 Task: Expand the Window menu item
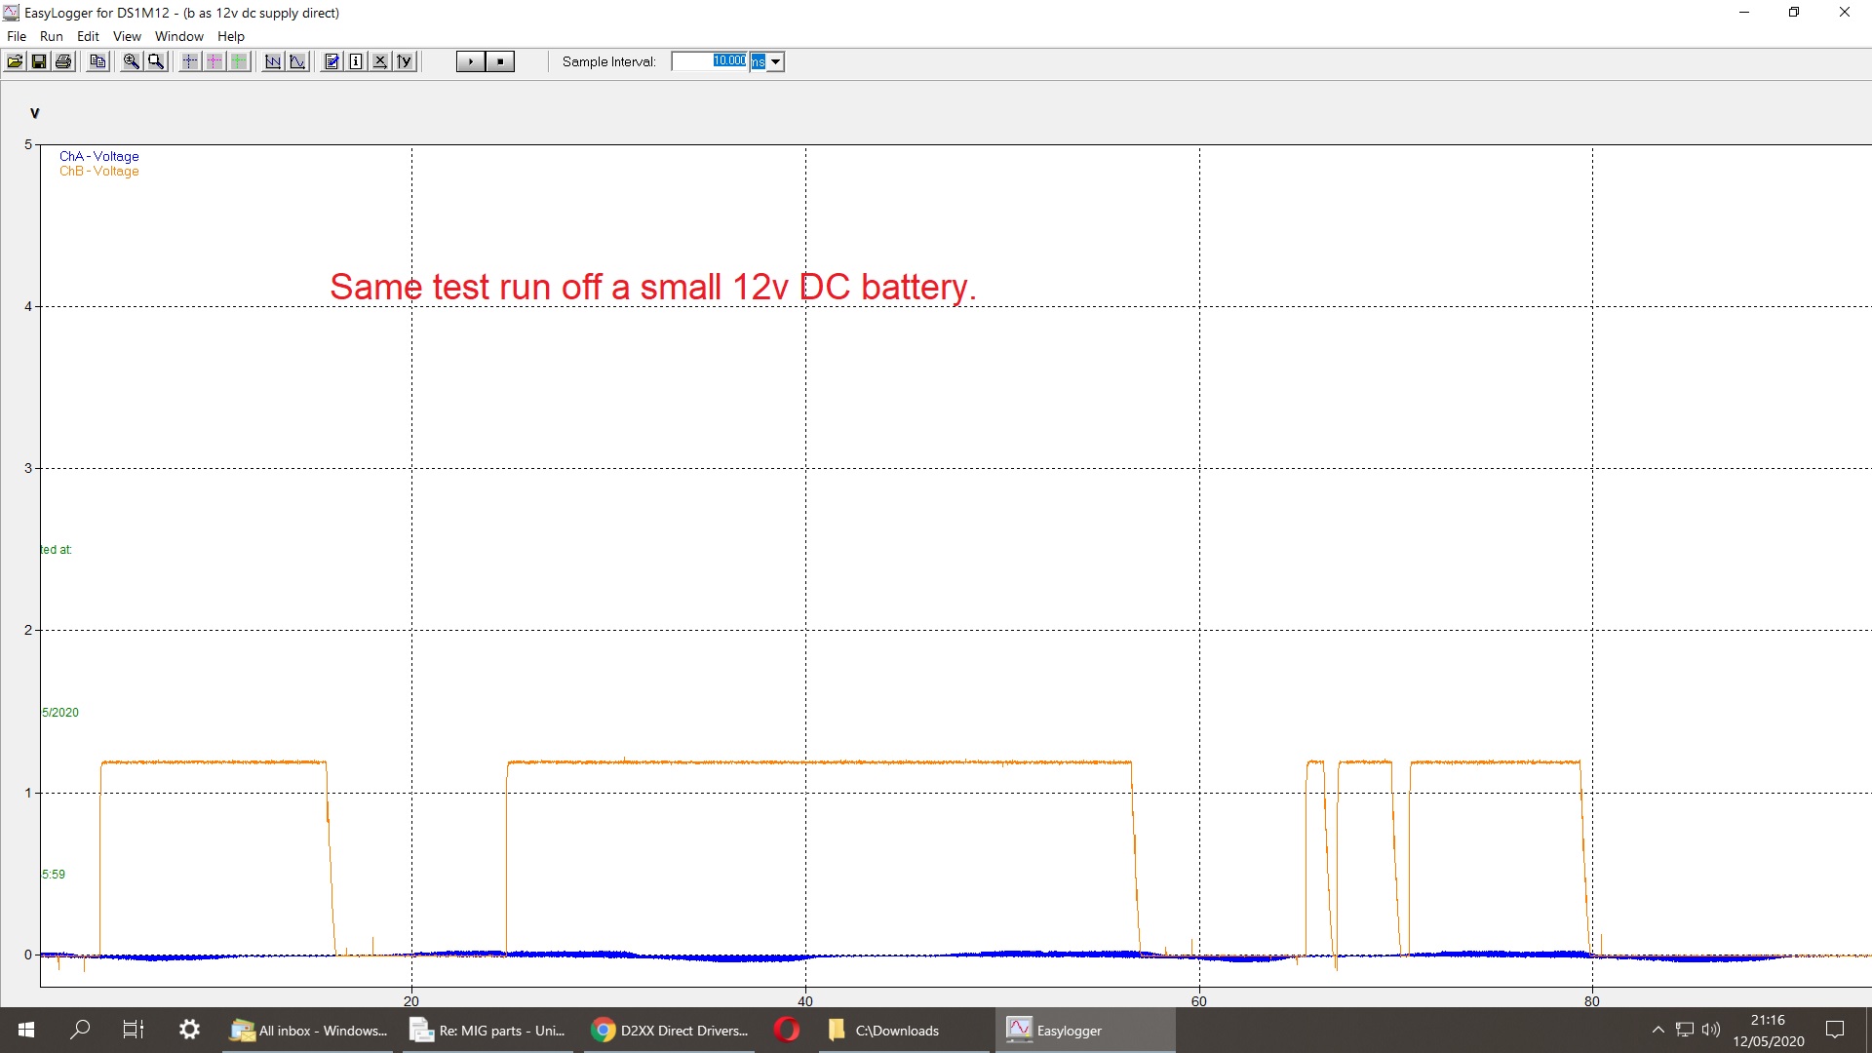pos(177,35)
